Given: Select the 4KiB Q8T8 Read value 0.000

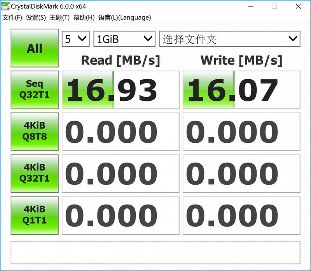Looking at the screenshot, I should point(121,131).
